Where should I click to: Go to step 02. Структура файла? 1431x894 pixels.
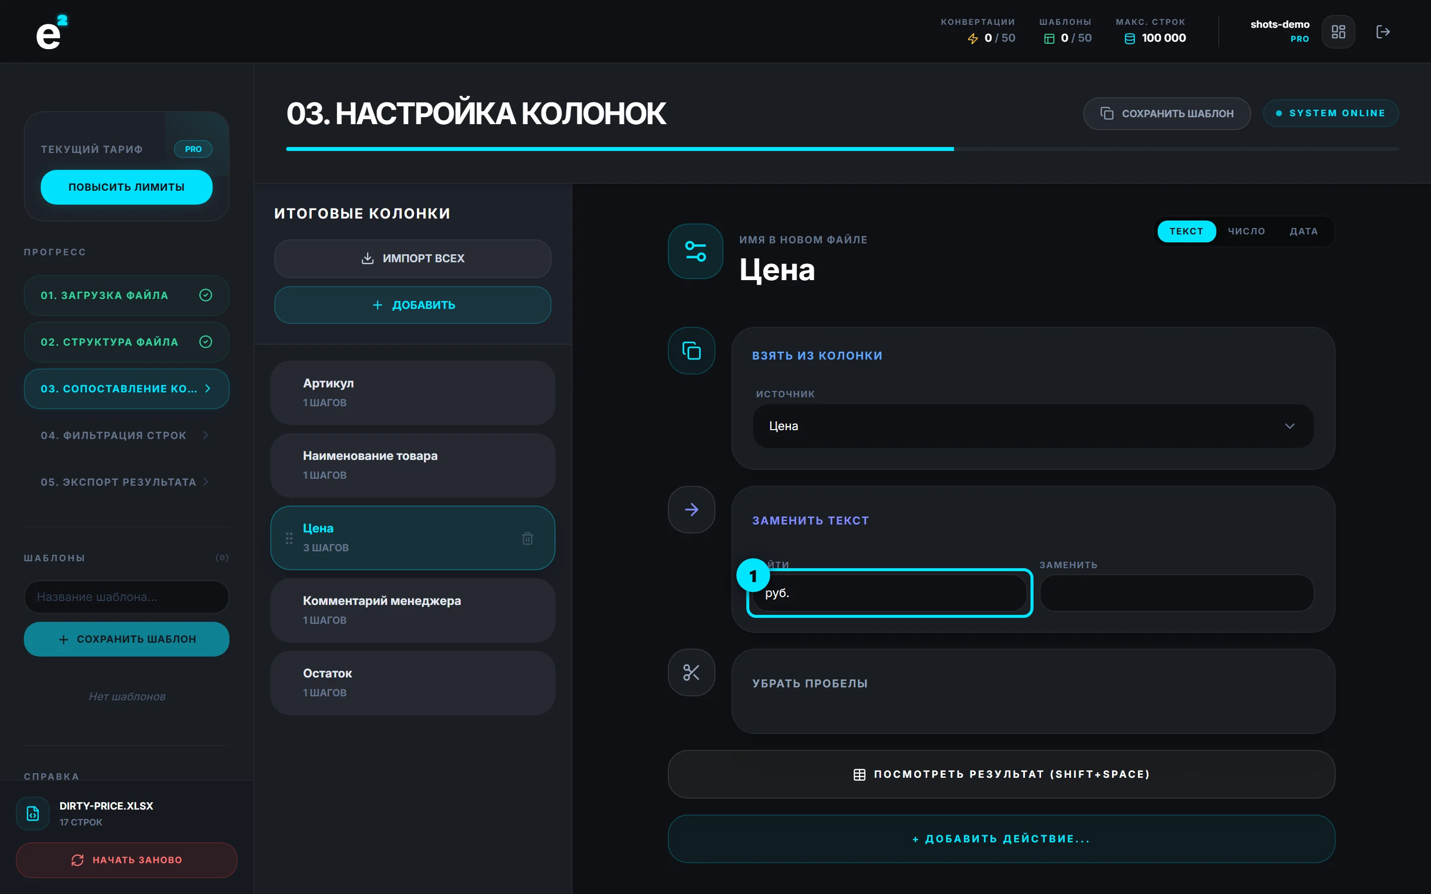(127, 342)
